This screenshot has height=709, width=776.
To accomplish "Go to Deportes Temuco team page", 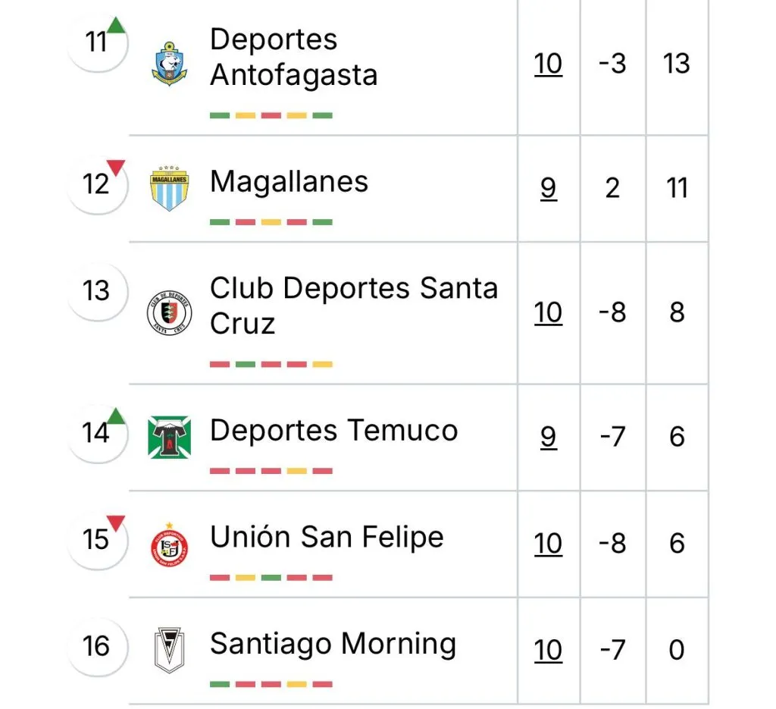I will 333,431.
